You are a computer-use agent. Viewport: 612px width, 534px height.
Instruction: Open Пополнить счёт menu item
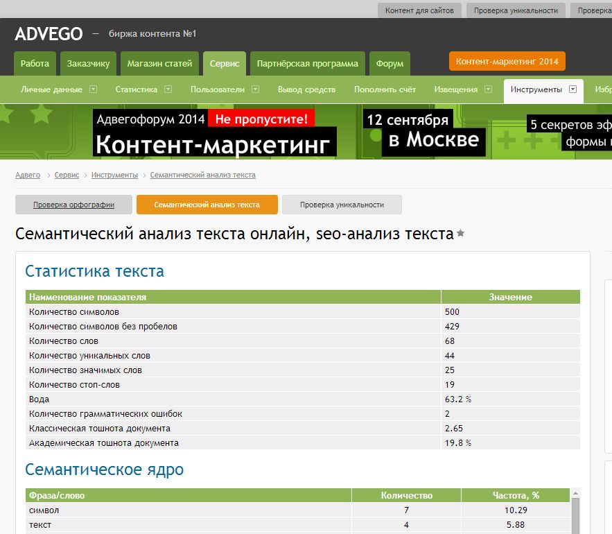(x=385, y=89)
